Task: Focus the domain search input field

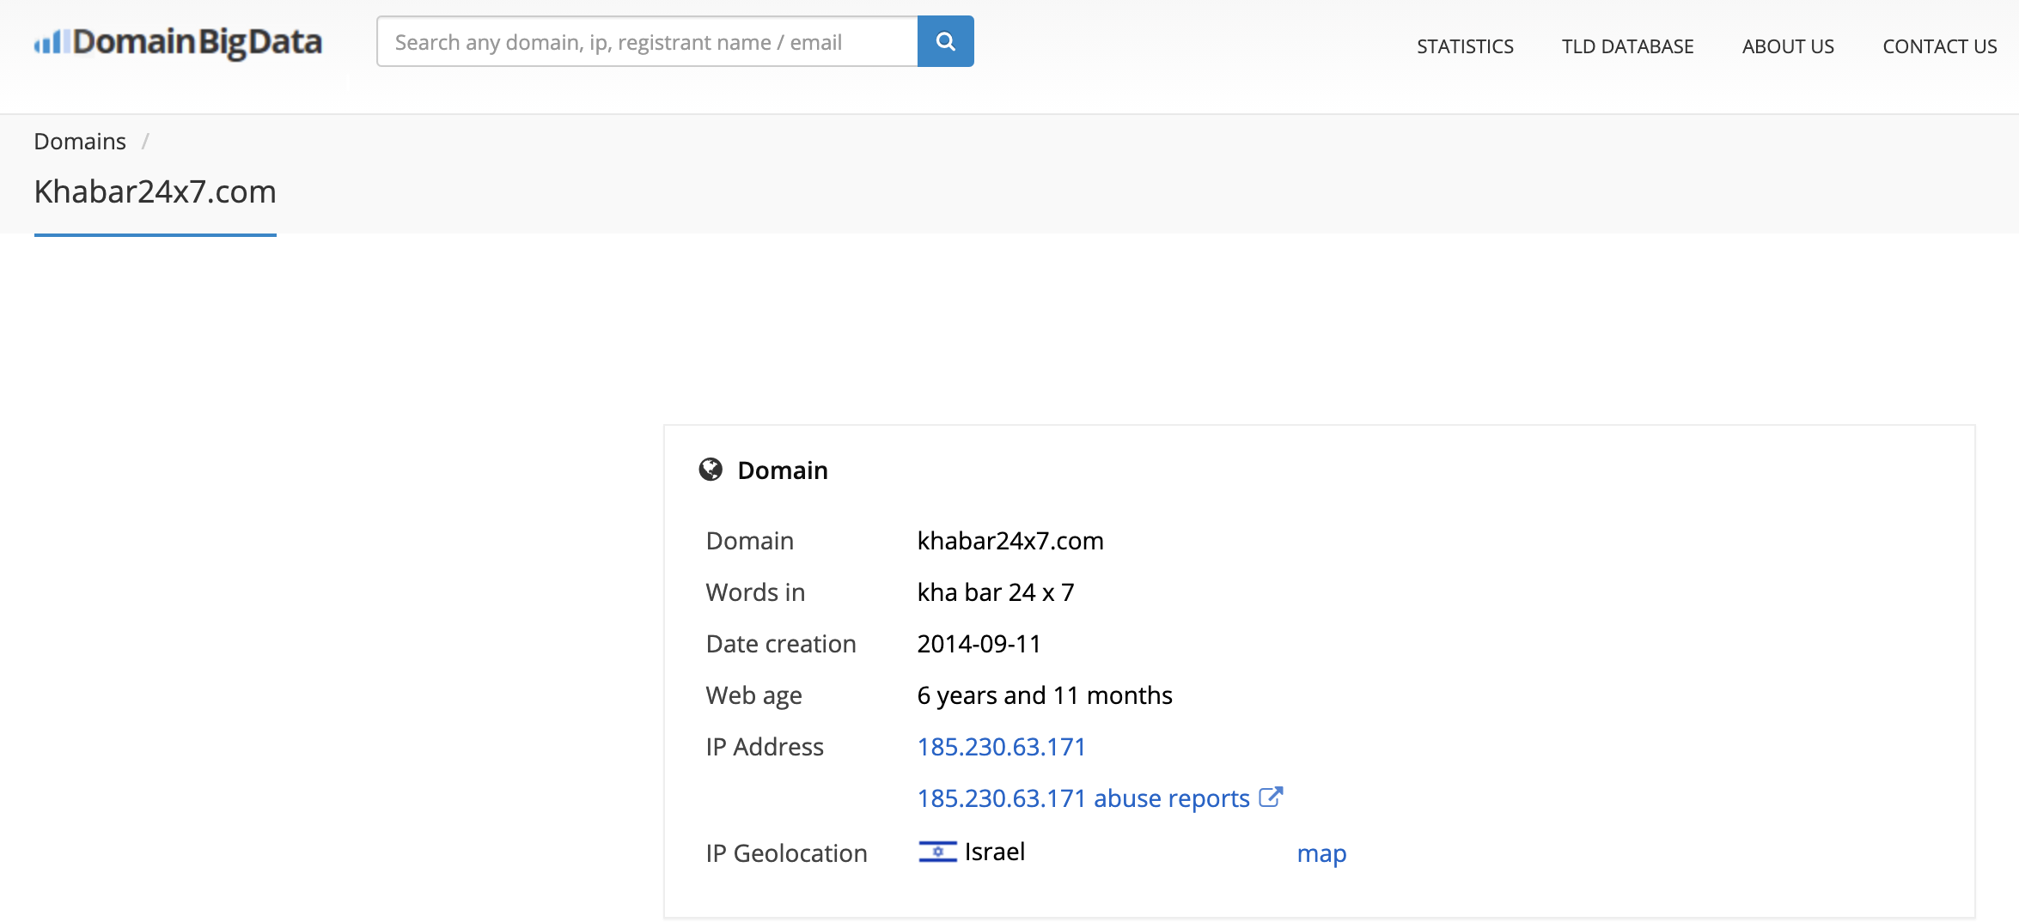Action: tap(647, 41)
